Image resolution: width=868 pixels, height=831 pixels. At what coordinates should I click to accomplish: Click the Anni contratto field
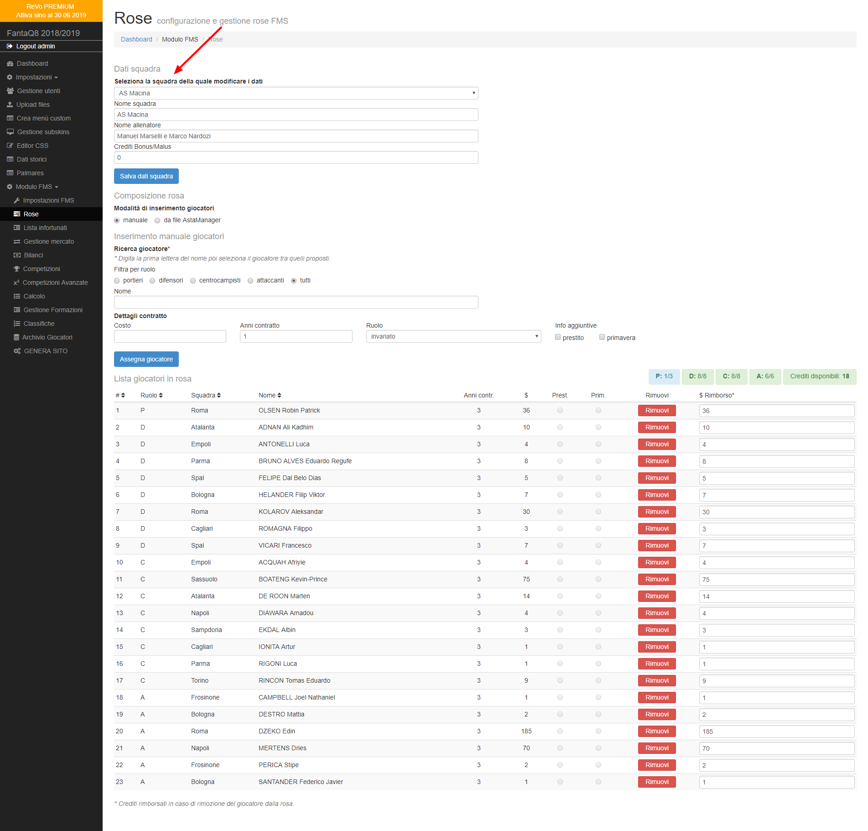pyautogui.click(x=296, y=336)
